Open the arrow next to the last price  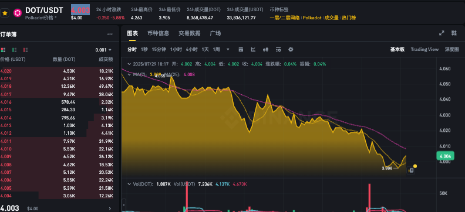point(110,208)
